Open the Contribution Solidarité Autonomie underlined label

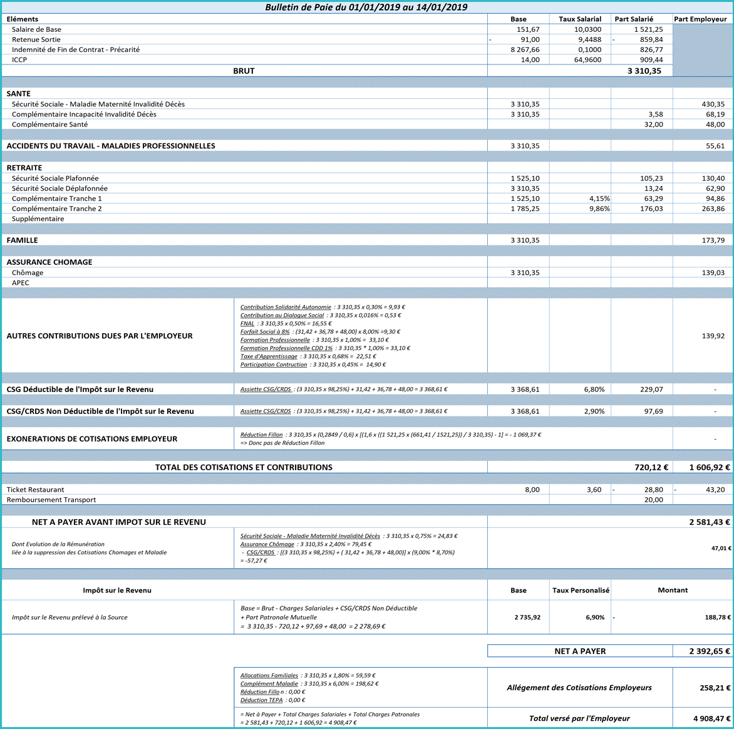tap(286, 307)
